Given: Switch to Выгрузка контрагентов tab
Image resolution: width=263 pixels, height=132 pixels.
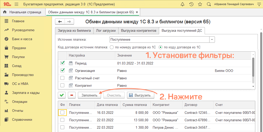Looking at the screenshot, I should pyautogui.click(x=139, y=31).
